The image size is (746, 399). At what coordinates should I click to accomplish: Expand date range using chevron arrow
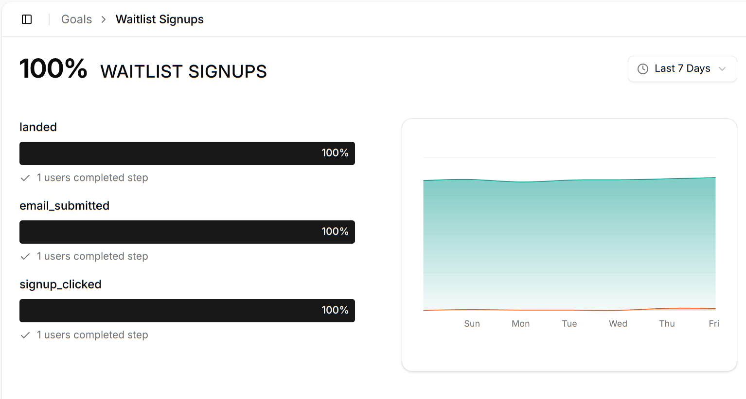click(722, 69)
